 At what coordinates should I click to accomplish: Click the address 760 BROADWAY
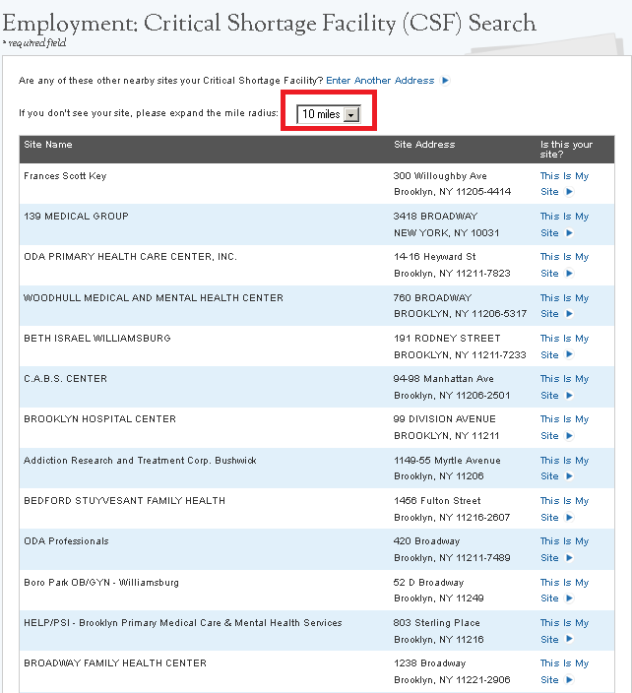pyautogui.click(x=433, y=298)
